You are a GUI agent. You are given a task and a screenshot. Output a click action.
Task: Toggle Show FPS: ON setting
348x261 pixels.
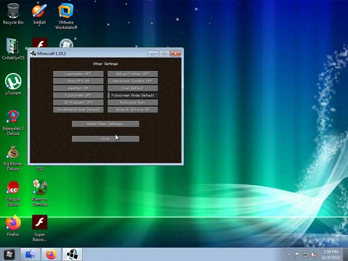(79, 81)
